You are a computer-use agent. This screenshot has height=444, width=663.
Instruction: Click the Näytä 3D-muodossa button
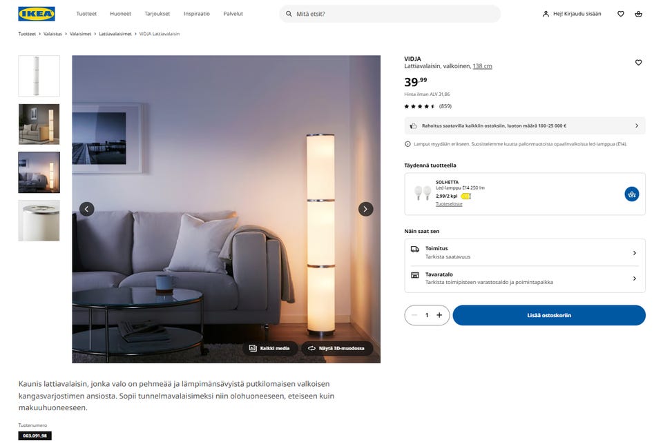(337, 348)
